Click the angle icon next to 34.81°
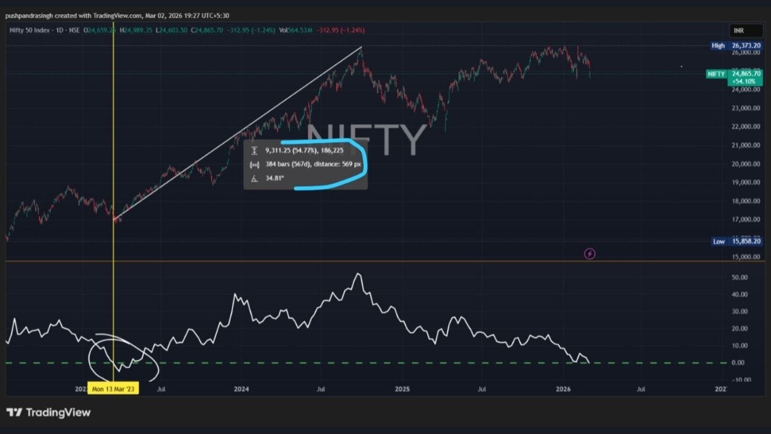Image resolution: width=771 pixels, height=434 pixels. tap(254, 178)
